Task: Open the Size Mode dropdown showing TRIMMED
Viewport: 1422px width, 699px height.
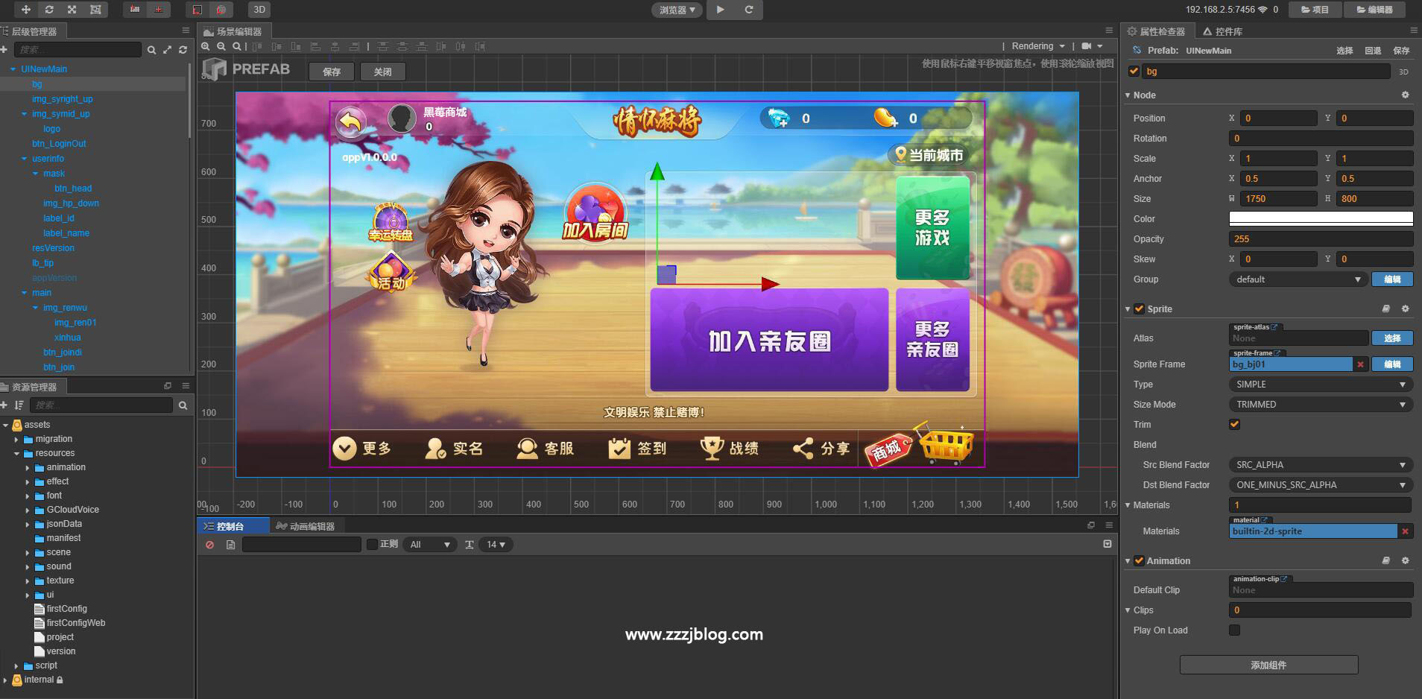Action: point(1319,404)
